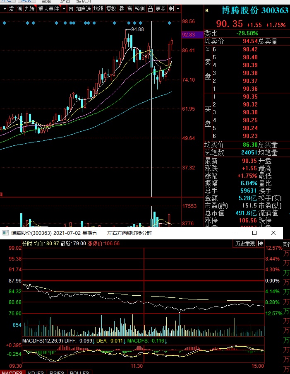290x374 pixels.
Task: Switch to the KDJFS indicator tab
Action: coord(36,372)
